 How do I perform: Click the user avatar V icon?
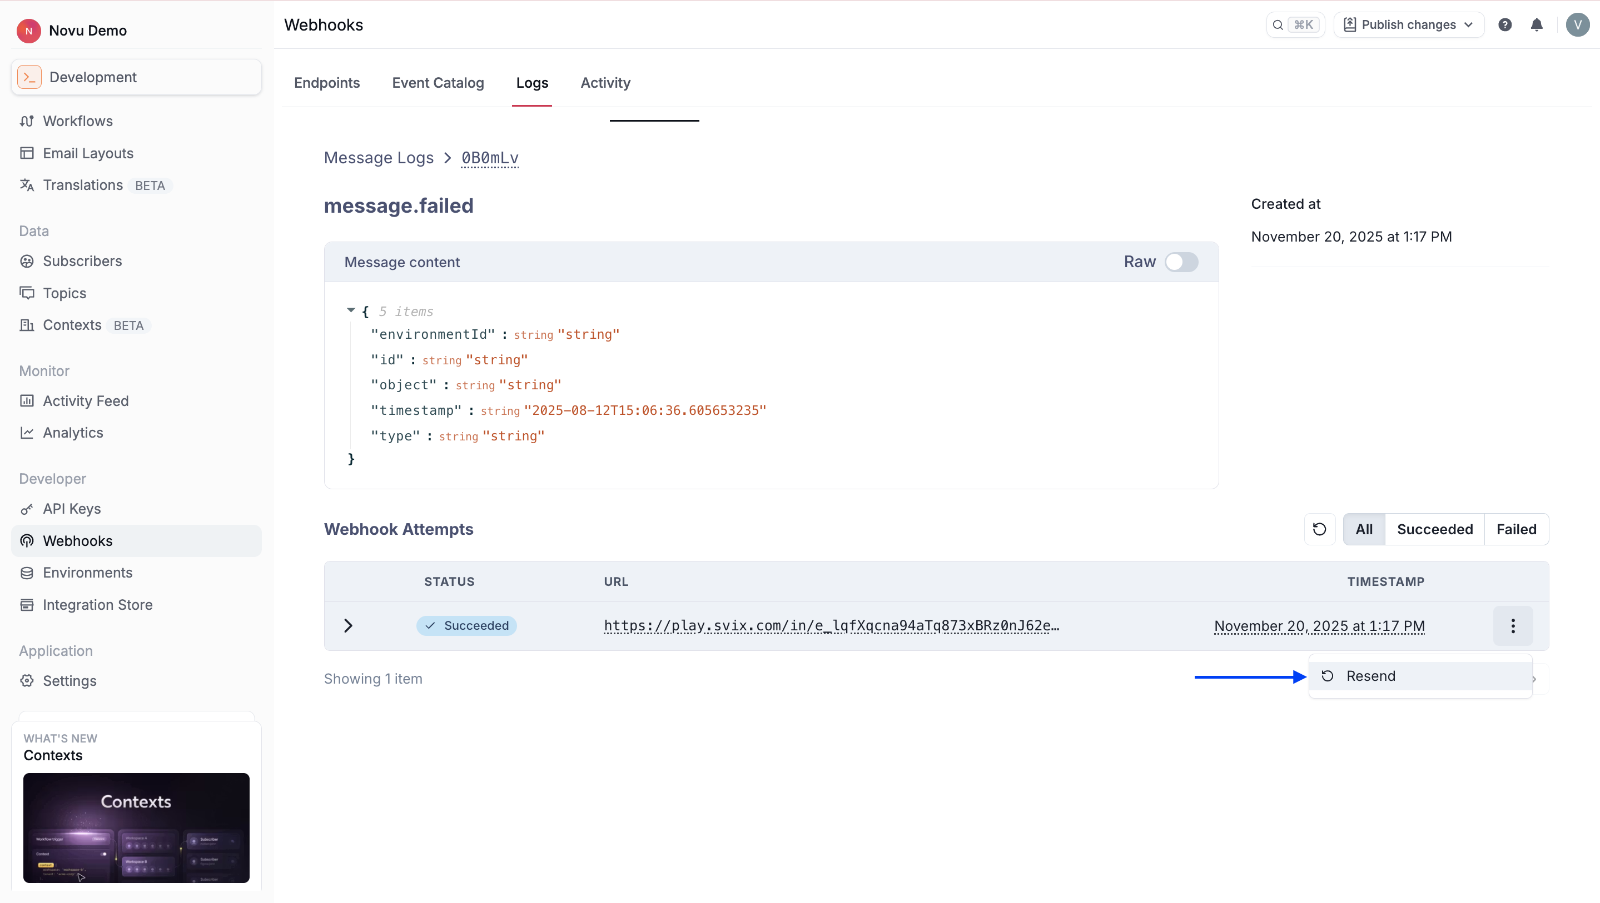[x=1577, y=25]
